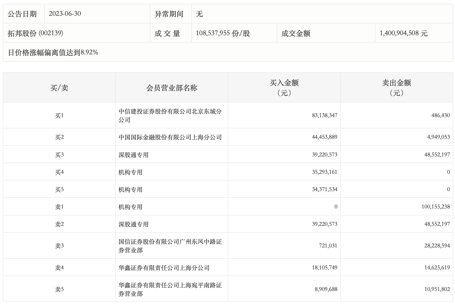Click the 买/卖 column header
Viewport: 455px width, 305px height.
click(59, 88)
